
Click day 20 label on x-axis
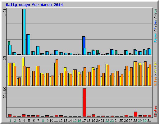click(98, 121)
